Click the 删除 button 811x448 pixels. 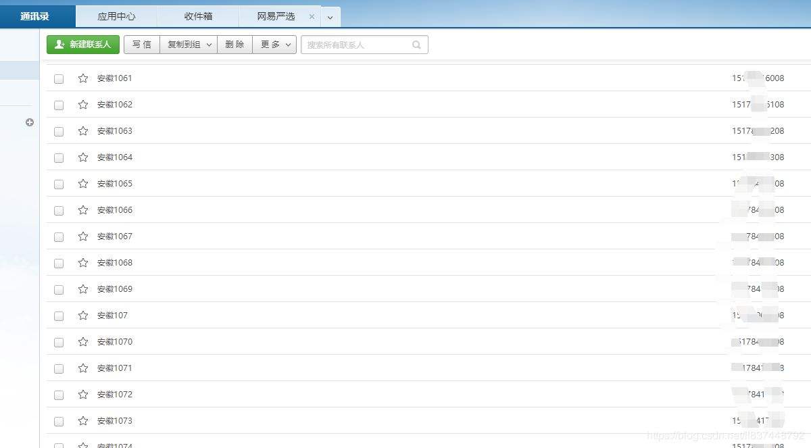pyautogui.click(x=235, y=45)
